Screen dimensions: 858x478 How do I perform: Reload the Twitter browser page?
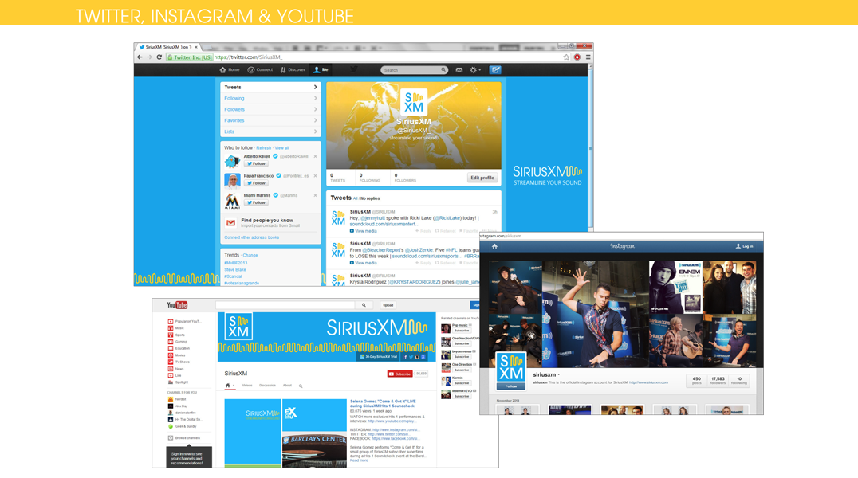pos(159,57)
